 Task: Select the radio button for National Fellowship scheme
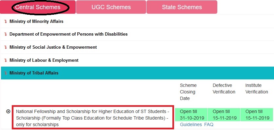pos(8,111)
